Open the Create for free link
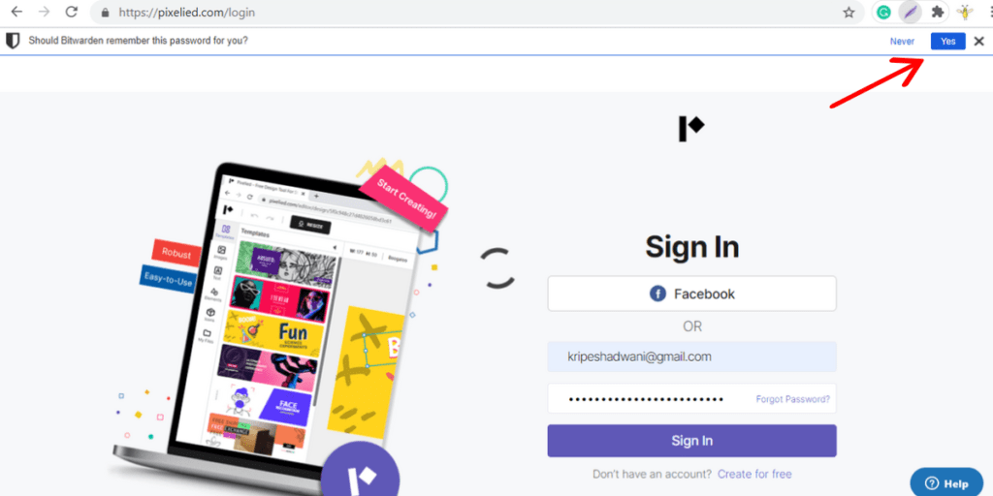Viewport: 993px width, 496px height. [x=754, y=474]
